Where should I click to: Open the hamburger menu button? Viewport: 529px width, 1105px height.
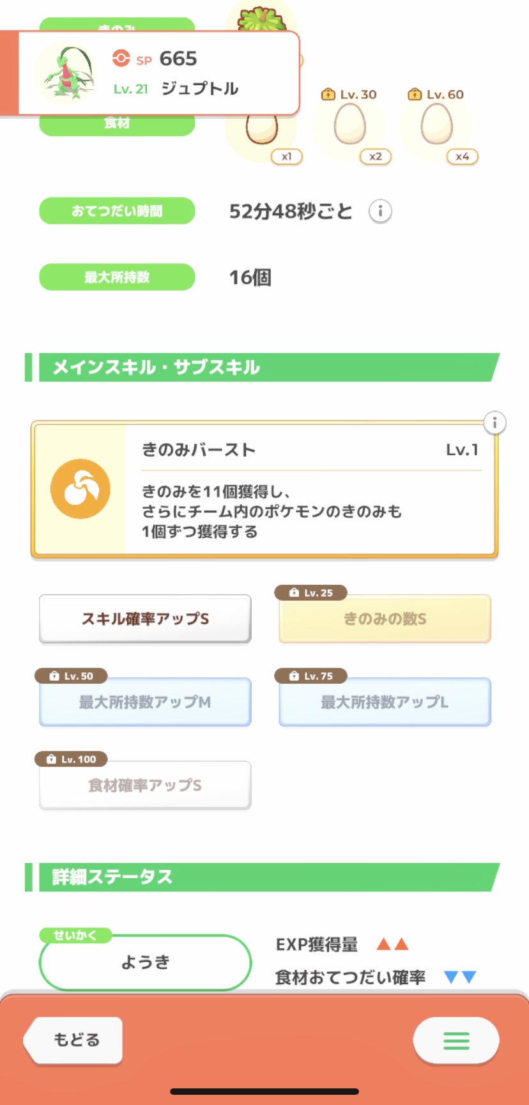(456, 1041)
